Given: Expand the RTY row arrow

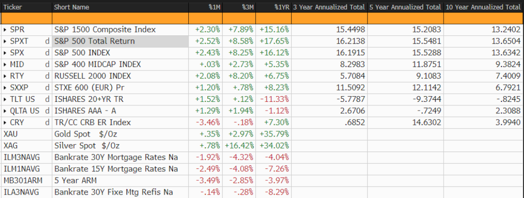Looking at the screenshot, I should click(5, 76).
